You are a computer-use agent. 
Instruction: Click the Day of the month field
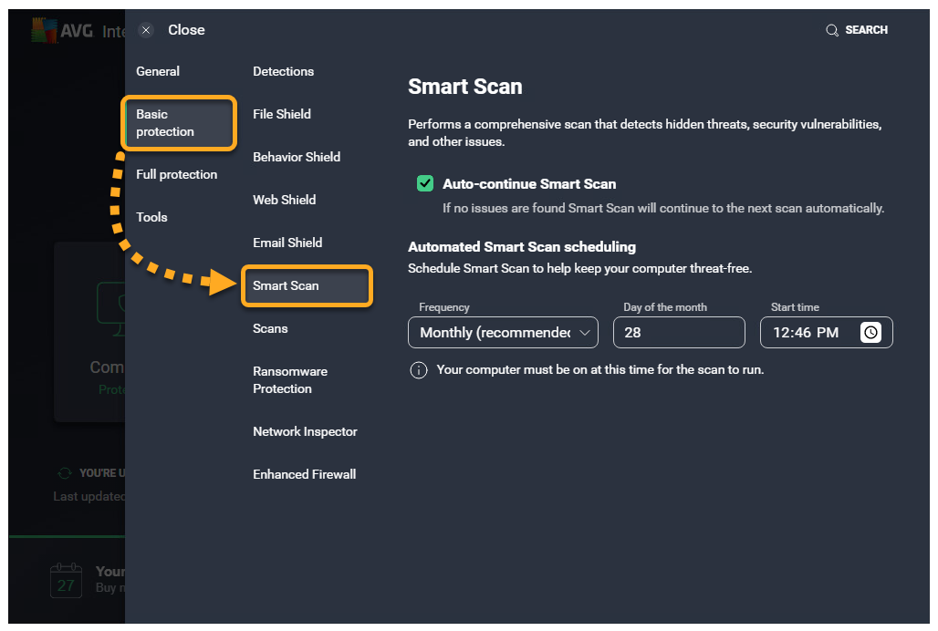point(679,333)
